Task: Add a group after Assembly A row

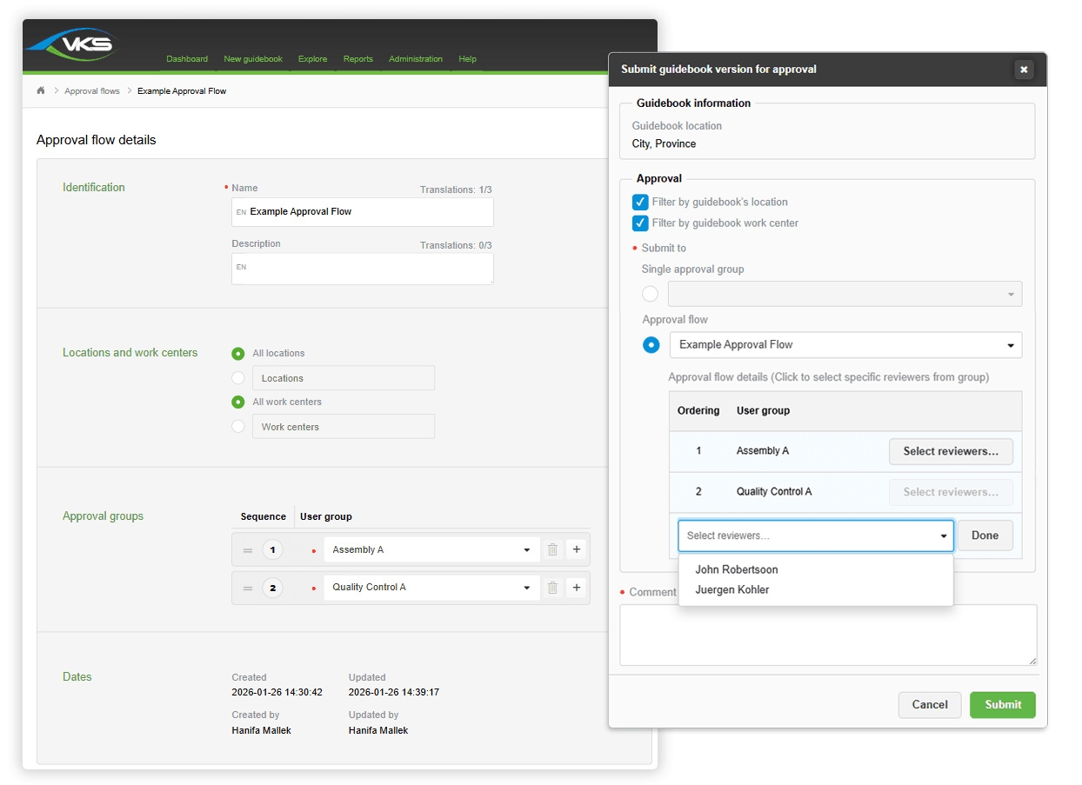Action: pos(576,549)
